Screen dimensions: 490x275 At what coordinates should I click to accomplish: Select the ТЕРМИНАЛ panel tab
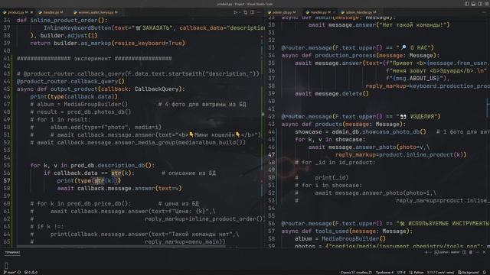coord(12,252)
